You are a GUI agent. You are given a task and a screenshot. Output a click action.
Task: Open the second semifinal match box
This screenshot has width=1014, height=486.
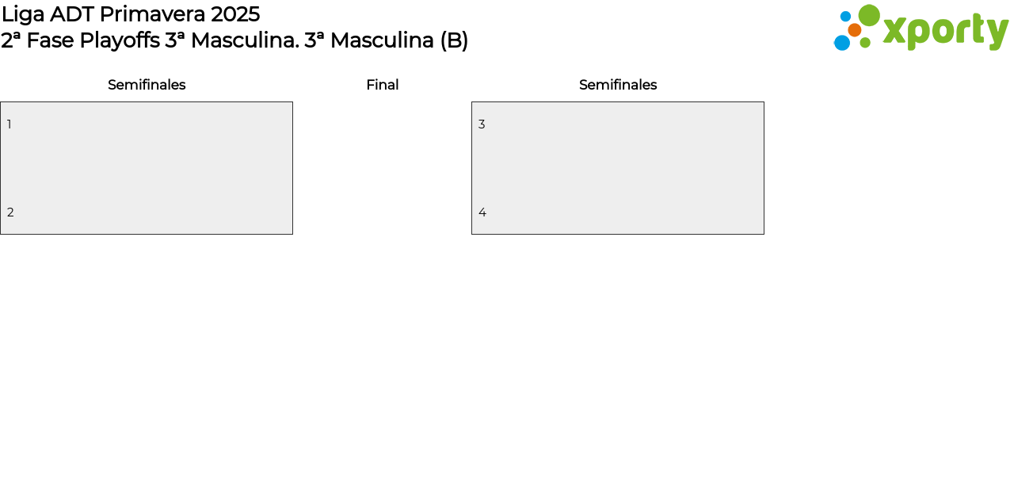(618, 168)
